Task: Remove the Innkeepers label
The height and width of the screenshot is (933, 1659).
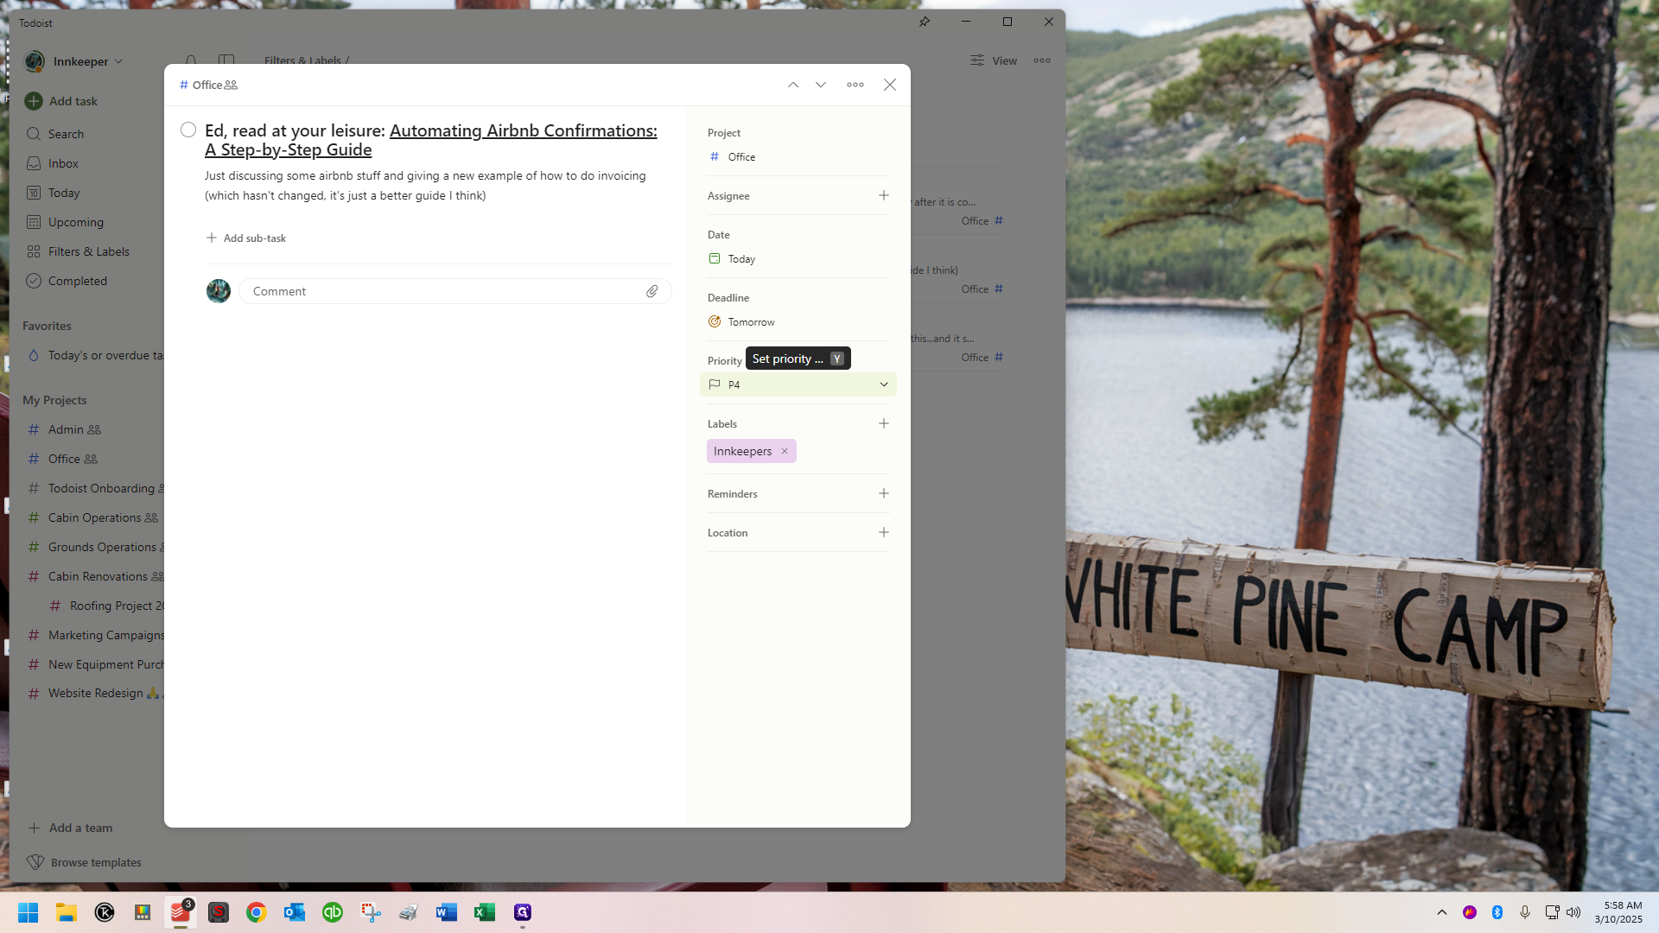Action: [x=785, y=451]
